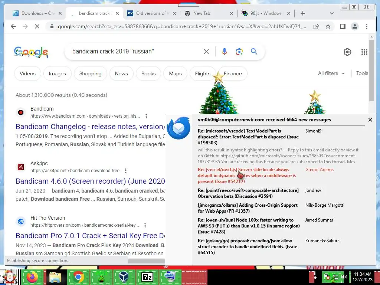The image size is (380, 285).
Task: Open a new browser tab
Action: pyautogui.click(x=303, y=13)
